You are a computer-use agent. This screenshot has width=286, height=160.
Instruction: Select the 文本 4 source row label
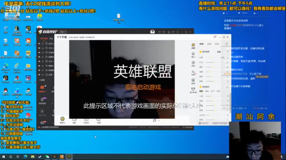(x=51, y=48)
